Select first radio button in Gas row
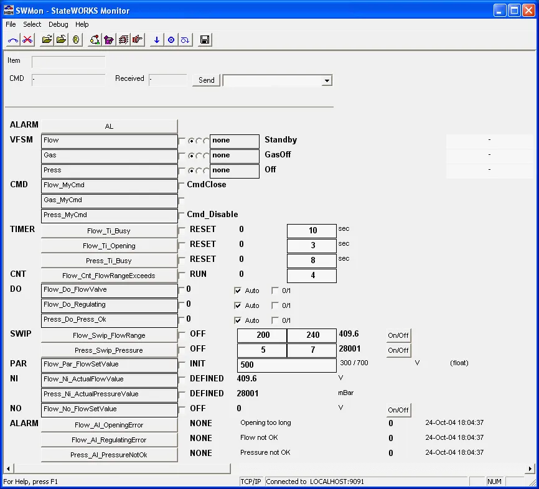The height and width of the screenshot is (489, 539). pos(192,156)
